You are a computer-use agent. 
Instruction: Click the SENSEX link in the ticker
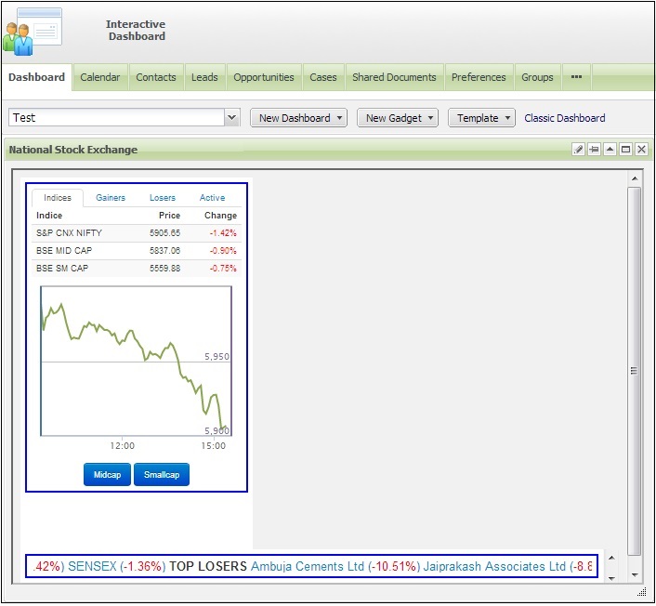(92, 566)
